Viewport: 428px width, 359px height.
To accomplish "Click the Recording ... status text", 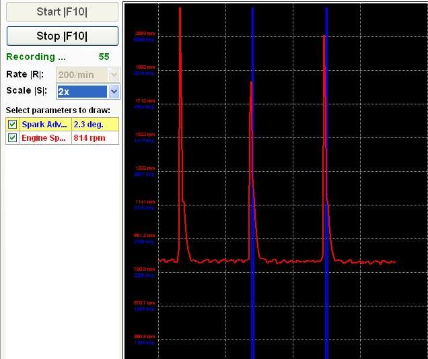I will [x=36, y=57].
